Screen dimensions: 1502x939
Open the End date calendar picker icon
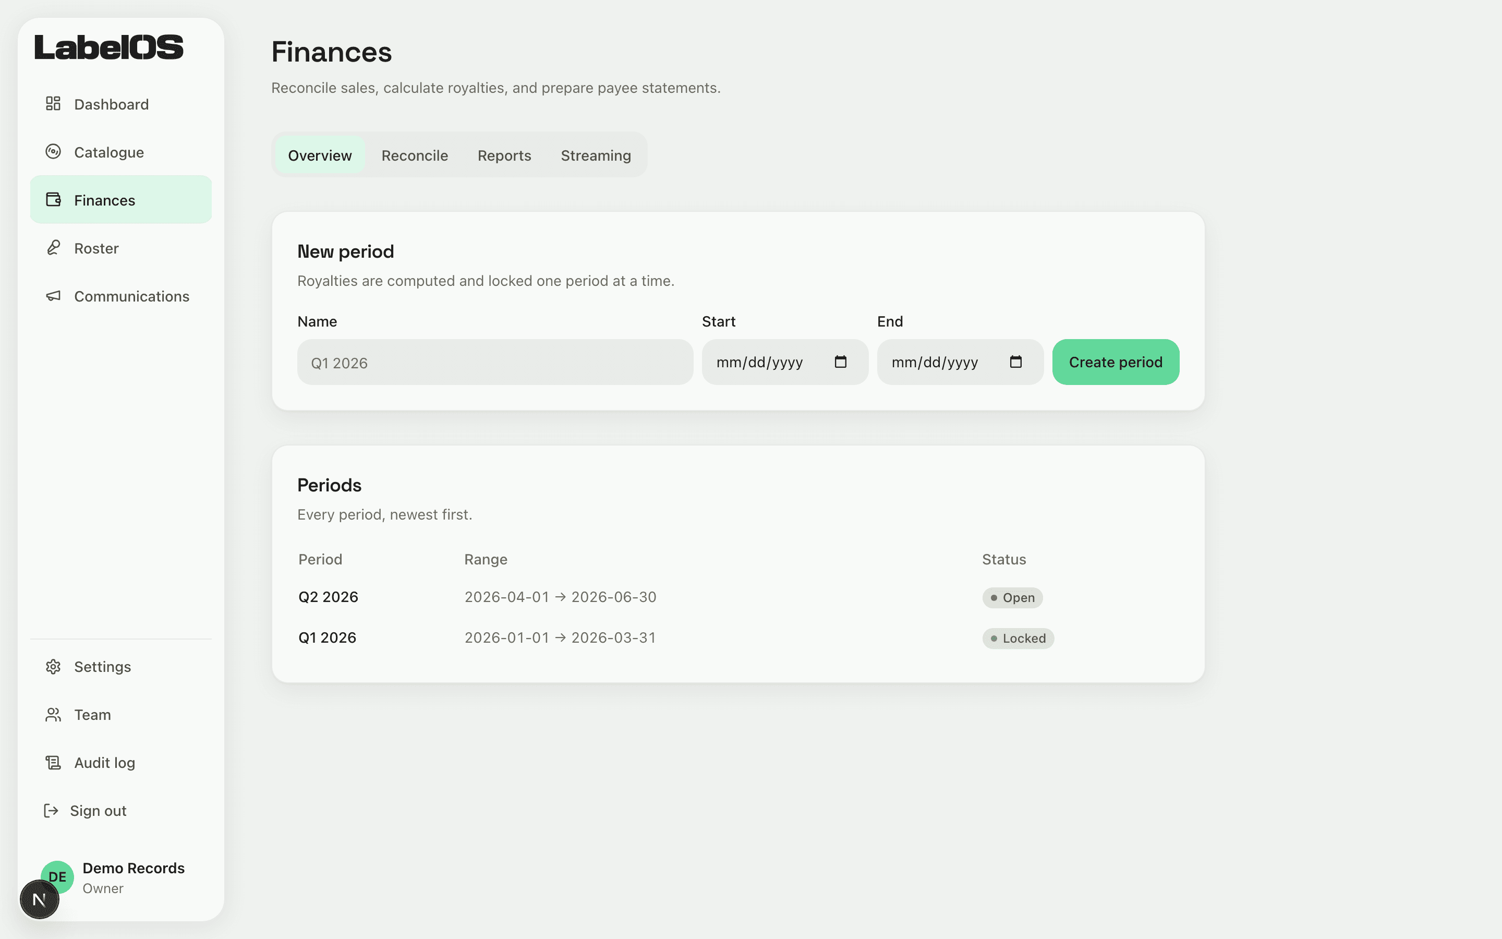(x=1015, y=362)
